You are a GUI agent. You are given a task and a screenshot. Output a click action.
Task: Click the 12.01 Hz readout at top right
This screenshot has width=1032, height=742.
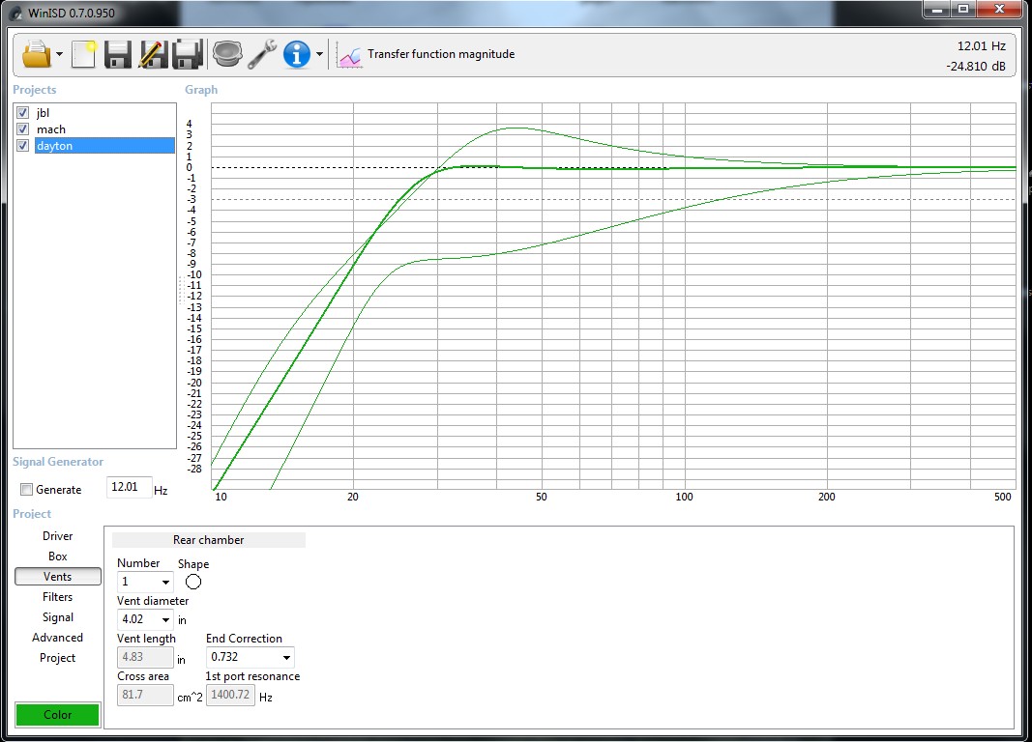[982, 46]
